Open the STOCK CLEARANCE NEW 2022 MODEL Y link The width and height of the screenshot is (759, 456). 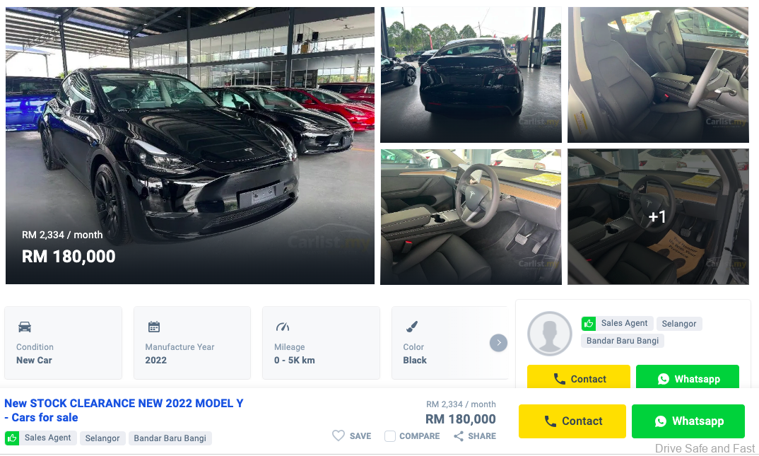[124, 411]
